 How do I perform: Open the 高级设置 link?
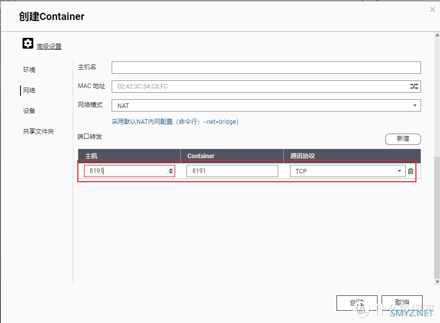click(49, 47)
